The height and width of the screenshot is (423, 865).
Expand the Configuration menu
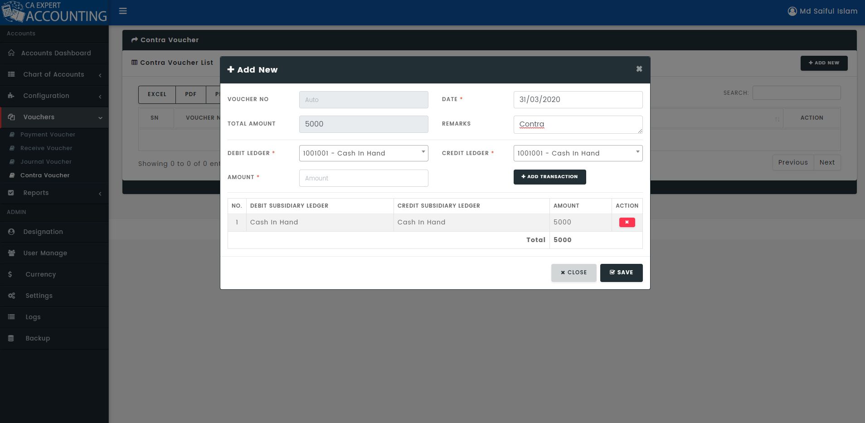[54, 96]
